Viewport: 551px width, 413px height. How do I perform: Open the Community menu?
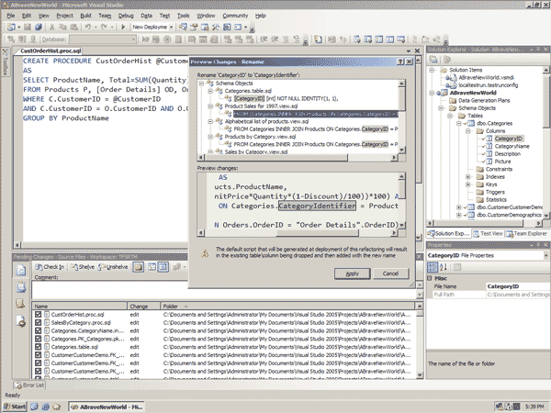pyautogui.click(x=235, y=16)
